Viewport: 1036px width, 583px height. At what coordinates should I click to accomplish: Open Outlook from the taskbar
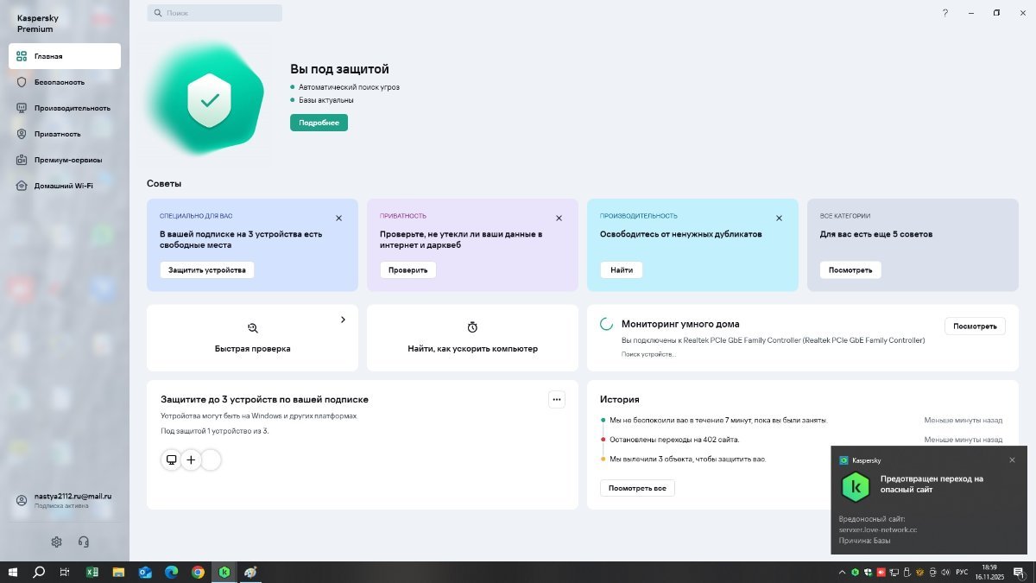click(x=145, y=572)
